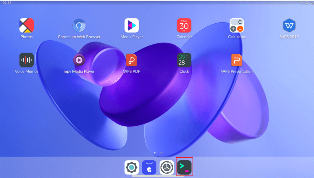Image resolution: width=314 pixels, height=178 pixels.
Task: Open the Photos app
Action: pyautogui.click(x=26, y=26)
